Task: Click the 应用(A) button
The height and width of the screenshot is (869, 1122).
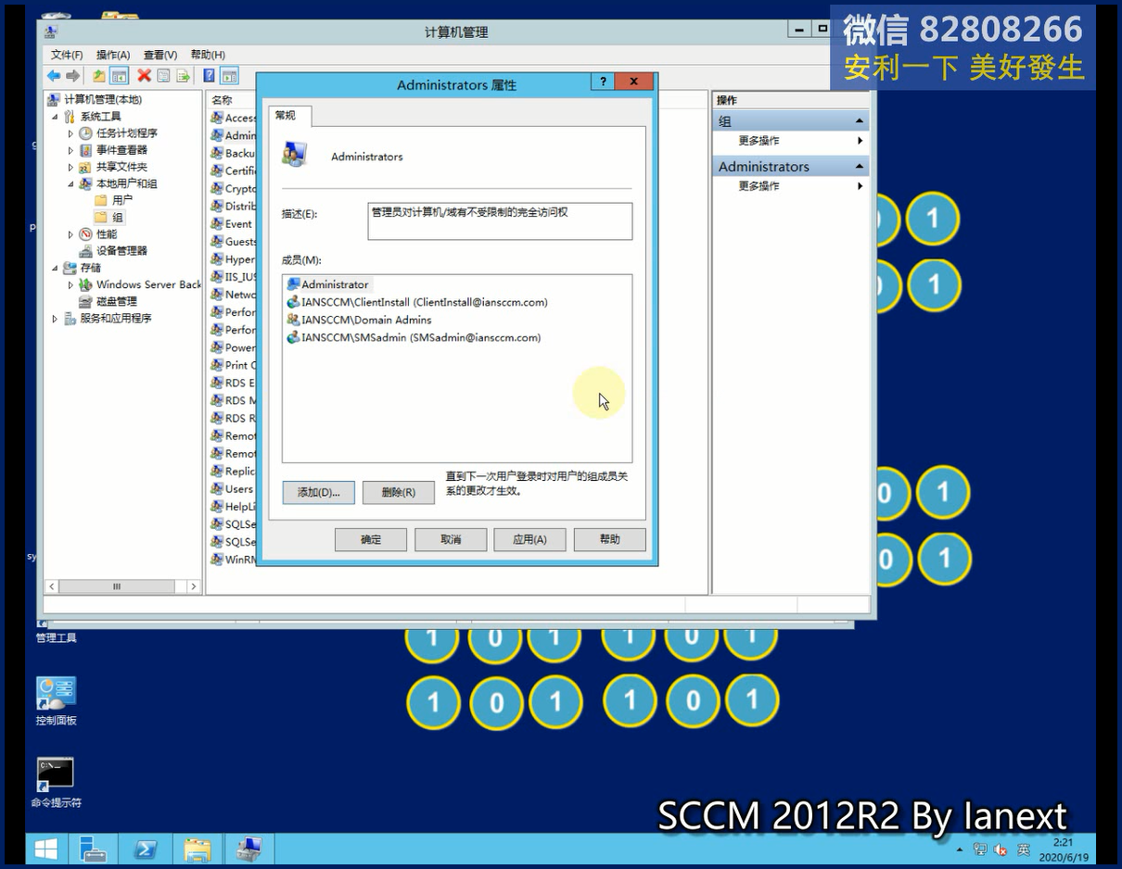Action: tap(529, 539)
